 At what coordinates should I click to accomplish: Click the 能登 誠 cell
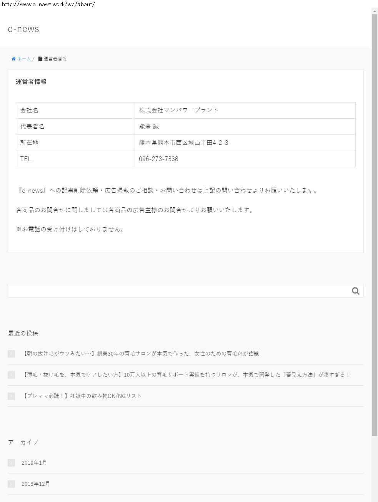click(x=245, y=126)
